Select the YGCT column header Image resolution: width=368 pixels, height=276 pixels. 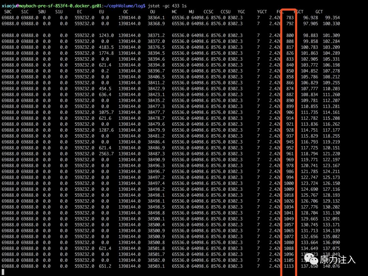point(262,12)
